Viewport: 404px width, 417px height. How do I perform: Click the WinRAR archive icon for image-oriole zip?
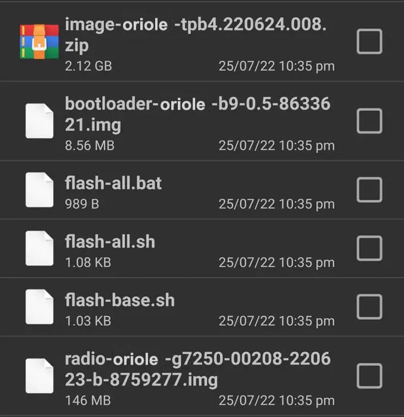[39, 42]
